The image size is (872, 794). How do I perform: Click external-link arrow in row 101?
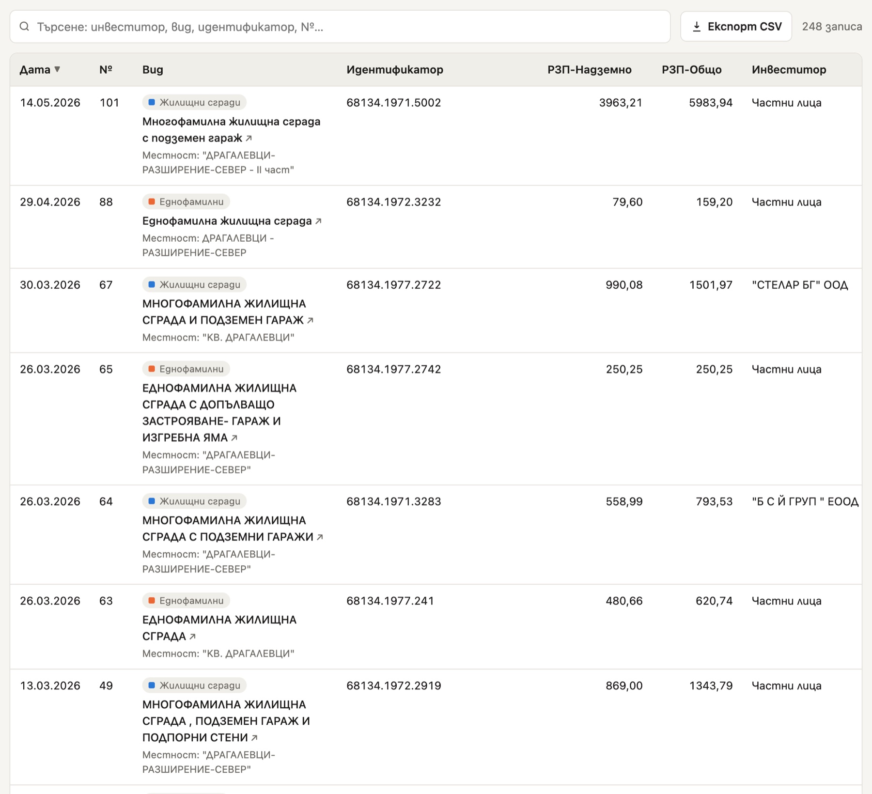pyautogui.click(x=249, y=139)
